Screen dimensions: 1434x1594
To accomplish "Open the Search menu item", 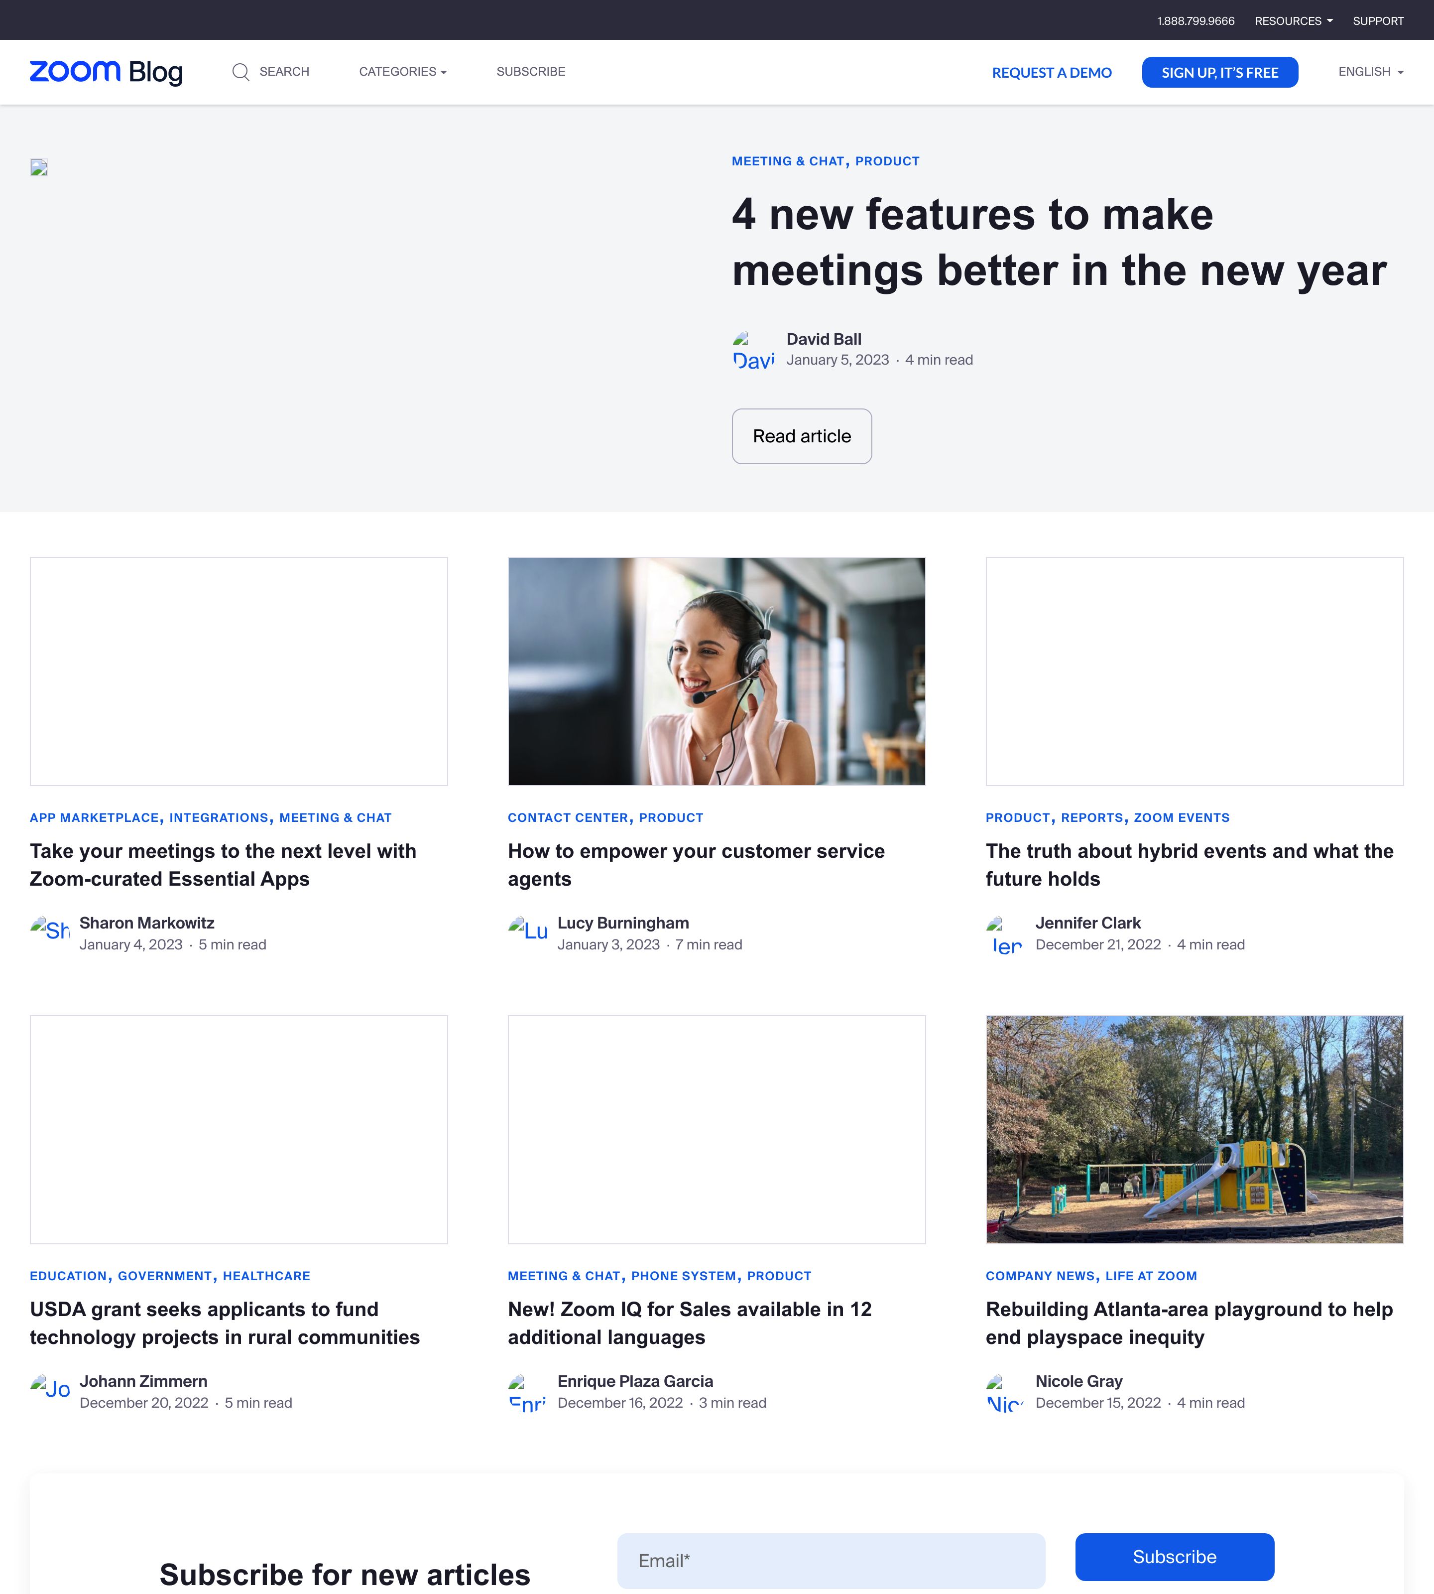I will point(284,72).
